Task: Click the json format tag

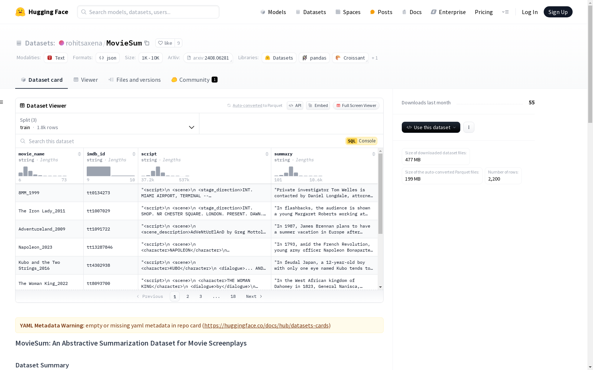Action: (x=108, y=58)
